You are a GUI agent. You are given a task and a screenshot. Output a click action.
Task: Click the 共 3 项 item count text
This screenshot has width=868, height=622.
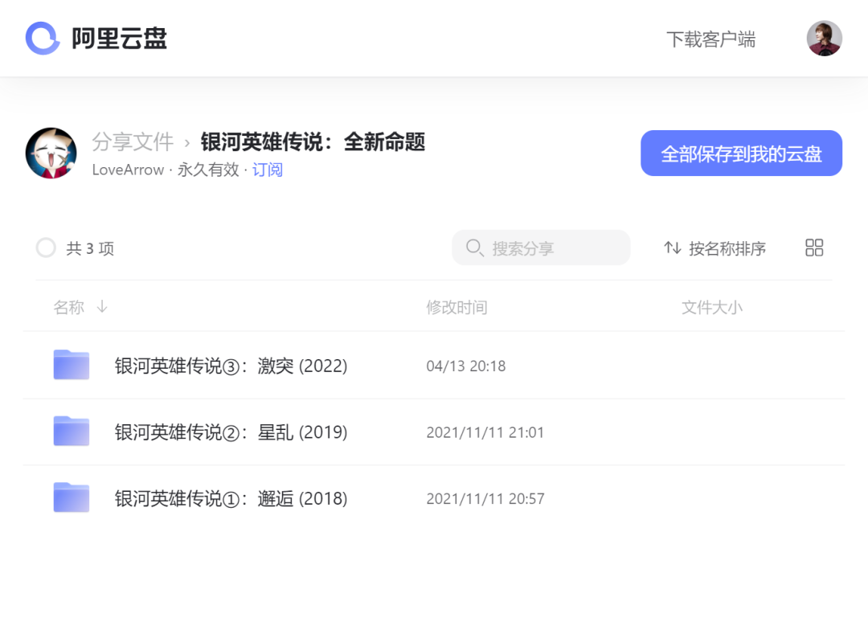90,248
